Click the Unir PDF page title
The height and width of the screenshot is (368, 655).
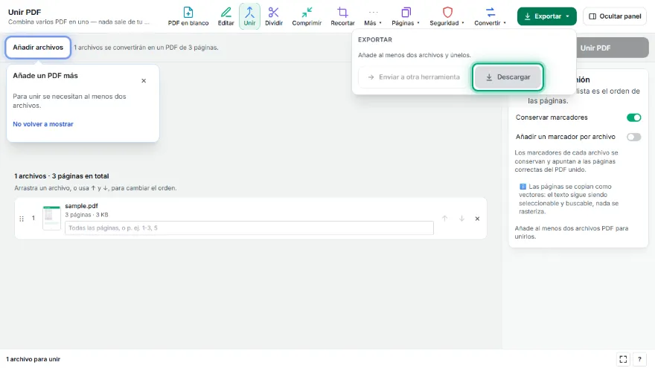25,12
